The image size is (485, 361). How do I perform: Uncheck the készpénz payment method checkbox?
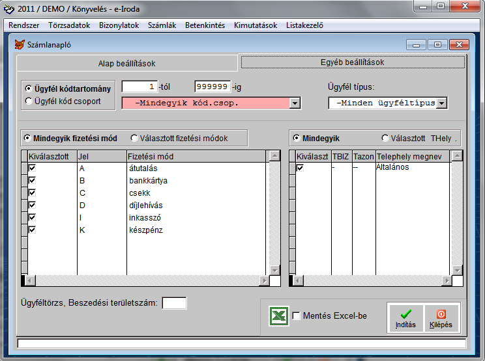pos(32,230)
